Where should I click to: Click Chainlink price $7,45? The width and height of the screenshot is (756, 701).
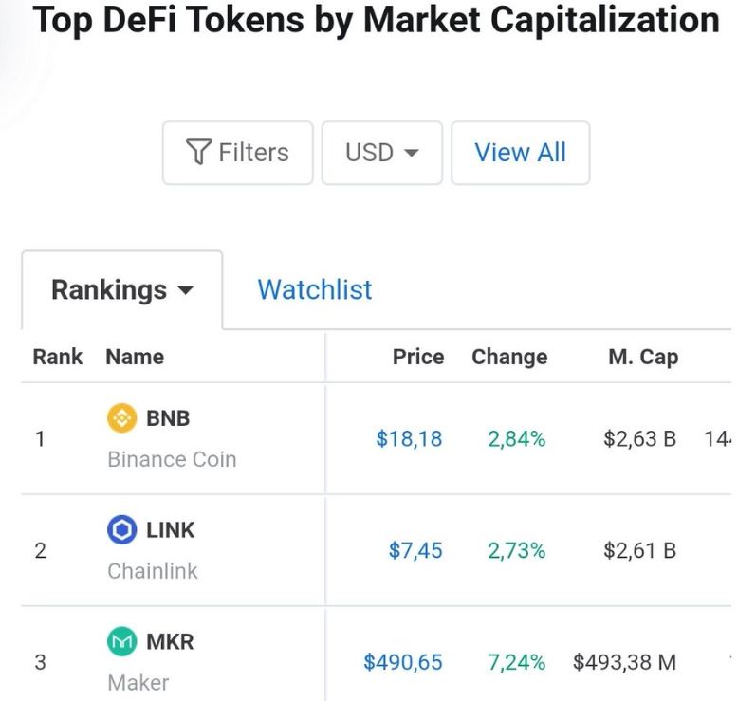pos(415,551)
